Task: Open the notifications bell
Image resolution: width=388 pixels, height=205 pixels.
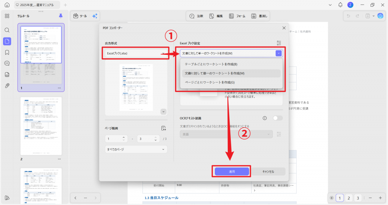Action: [x=340, y=5]
